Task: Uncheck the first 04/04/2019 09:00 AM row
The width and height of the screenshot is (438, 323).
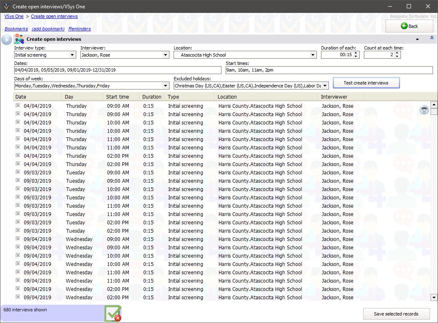Action: (x=18, y=106)
